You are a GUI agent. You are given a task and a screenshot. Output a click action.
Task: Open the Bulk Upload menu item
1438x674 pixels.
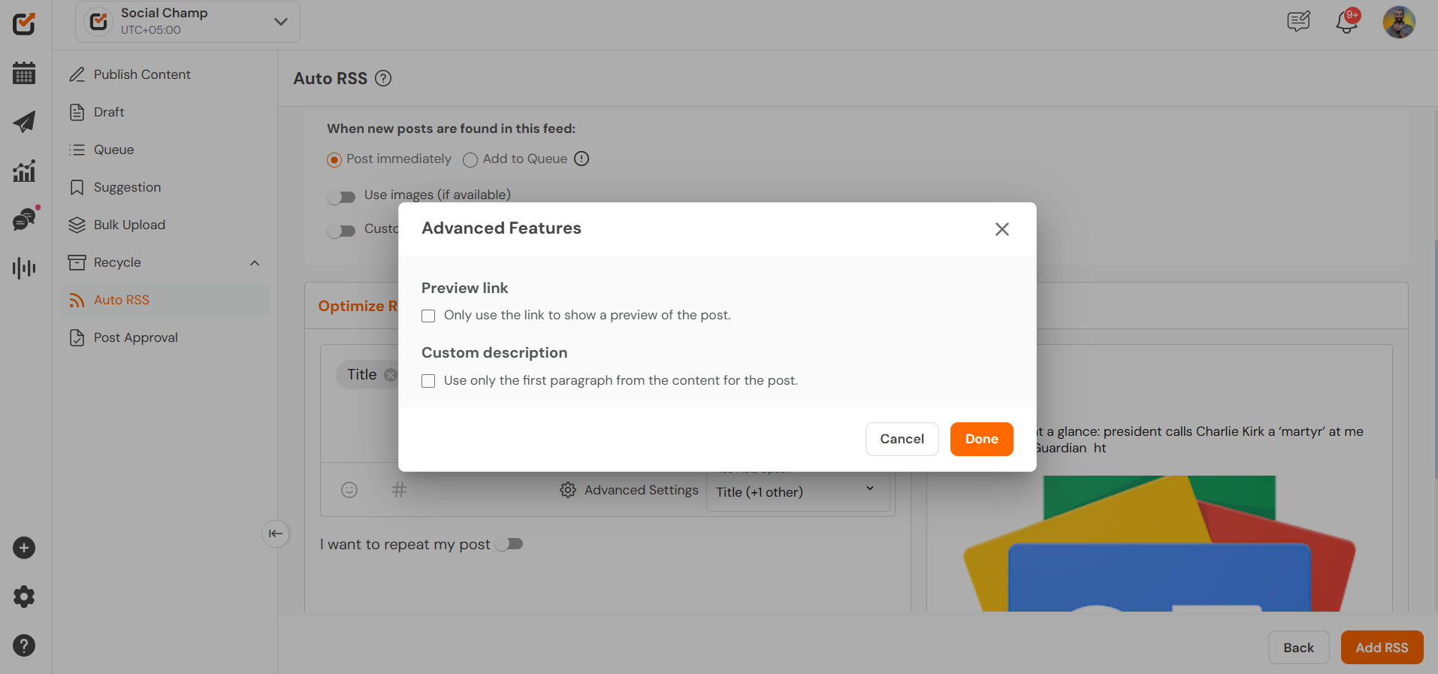(129, 225)
